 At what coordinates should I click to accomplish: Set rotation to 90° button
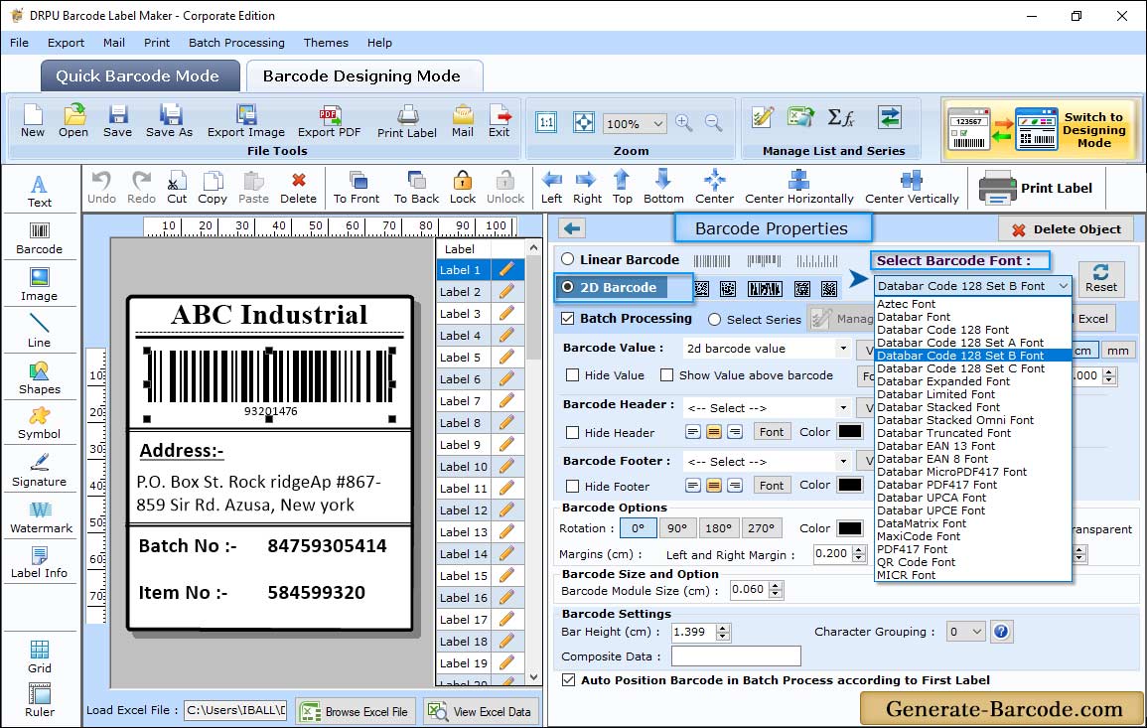(x=677, y=528)
